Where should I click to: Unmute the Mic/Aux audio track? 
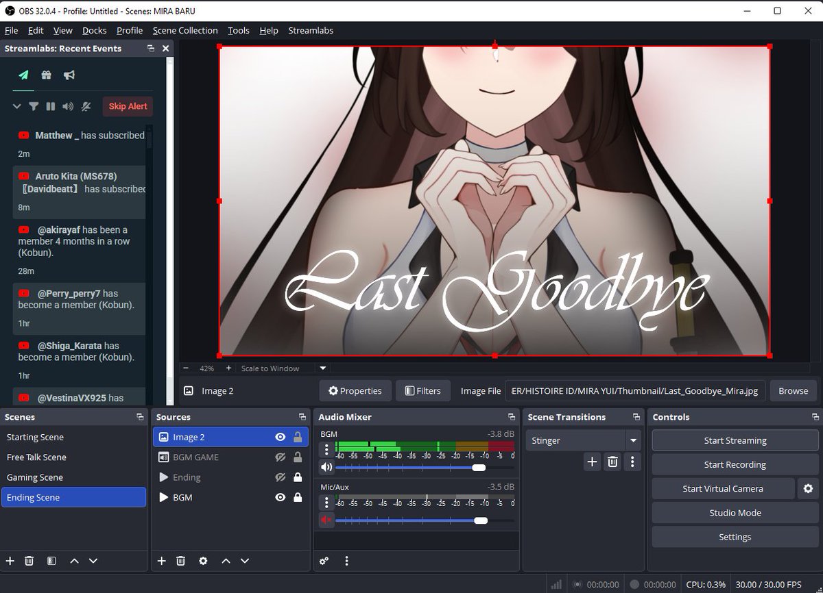click(x=326, y=520)
